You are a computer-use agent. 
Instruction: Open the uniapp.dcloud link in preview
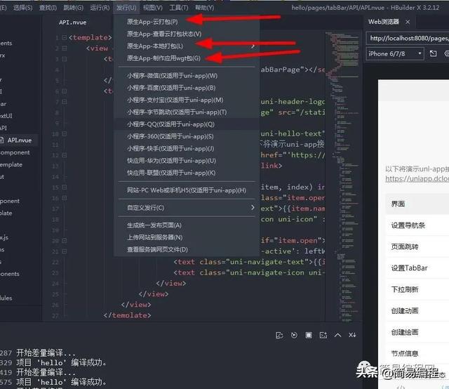[x=417, y=178]
